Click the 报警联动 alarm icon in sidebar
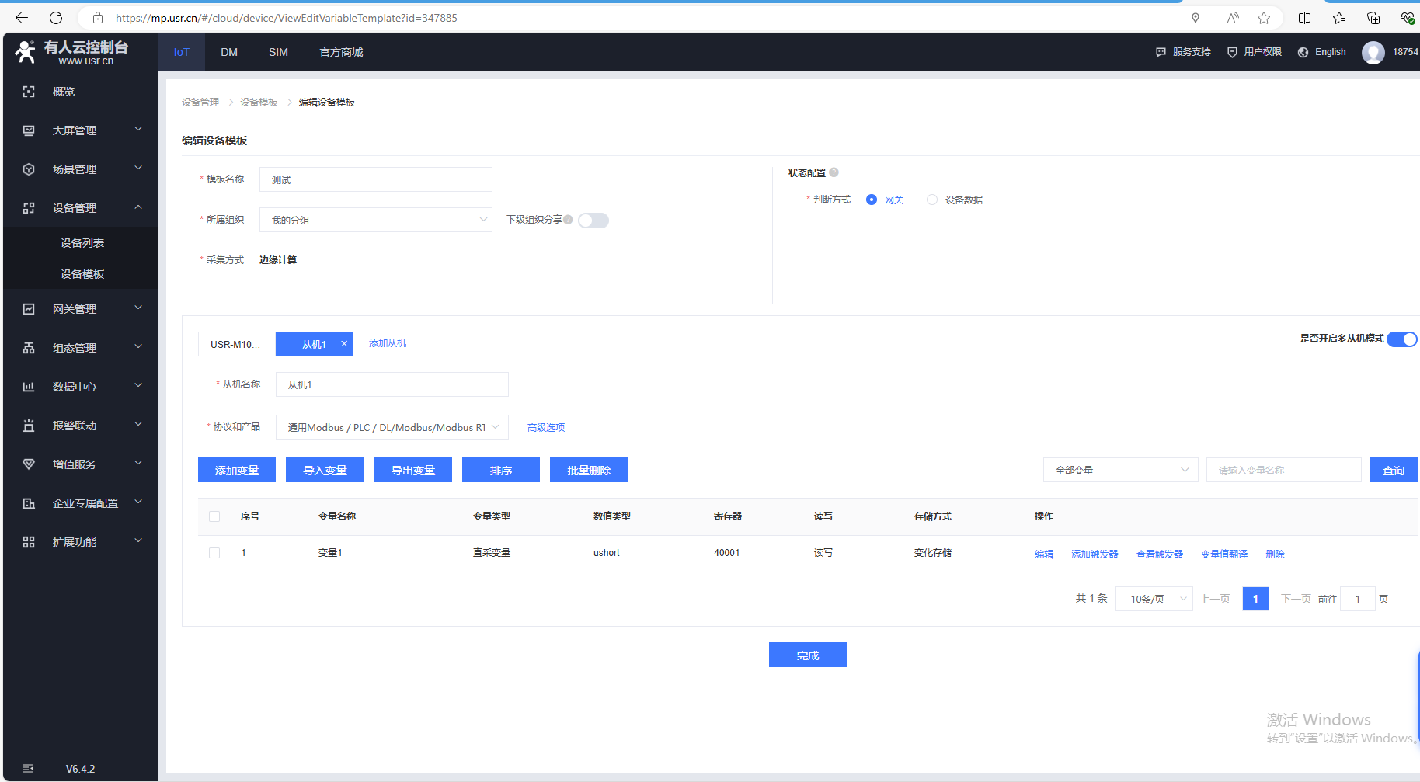Image resolution: width=1420 pixels, height=782 pixels. 29,426
